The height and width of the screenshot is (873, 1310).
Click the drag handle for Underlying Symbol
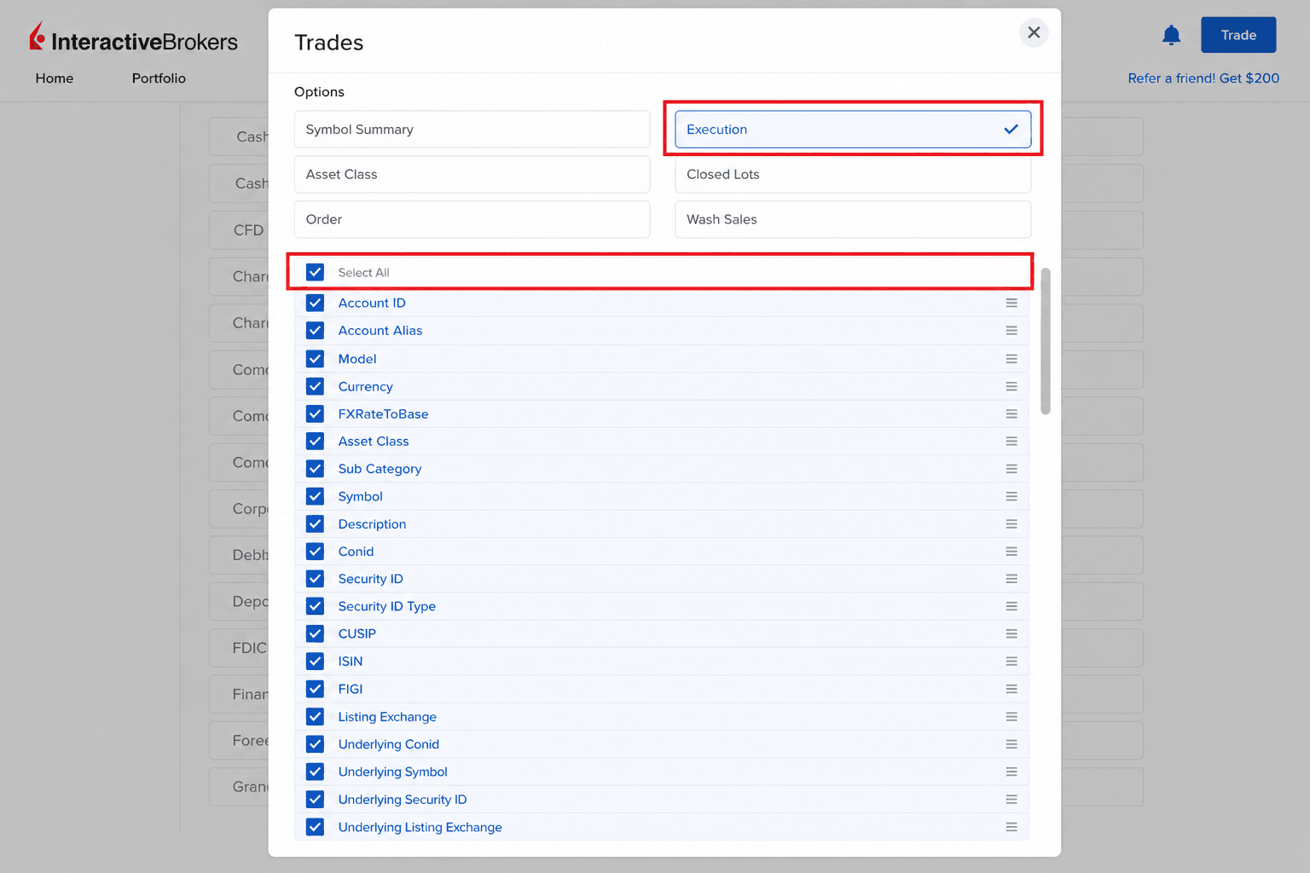pos(1011,772)
